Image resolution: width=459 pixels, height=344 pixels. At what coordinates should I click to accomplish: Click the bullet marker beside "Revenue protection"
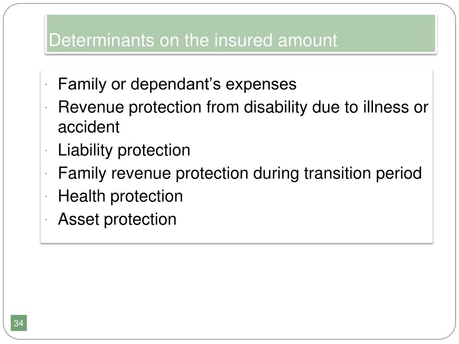[46, 107]
